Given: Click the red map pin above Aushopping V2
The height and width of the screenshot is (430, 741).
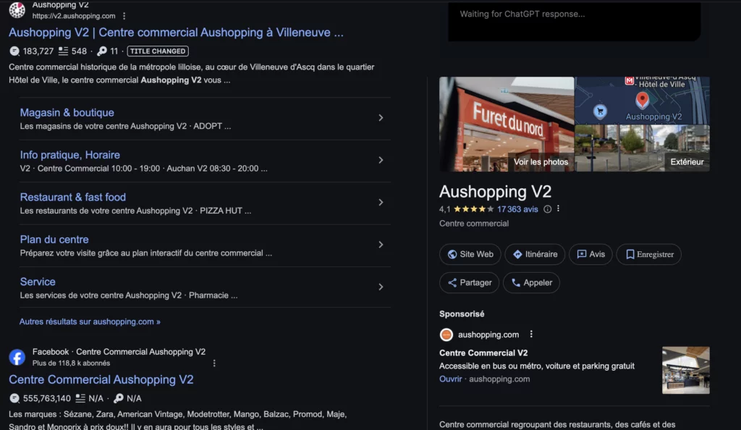Looking at the screenshot, I should pyautogui.click(x=643, y=100).
